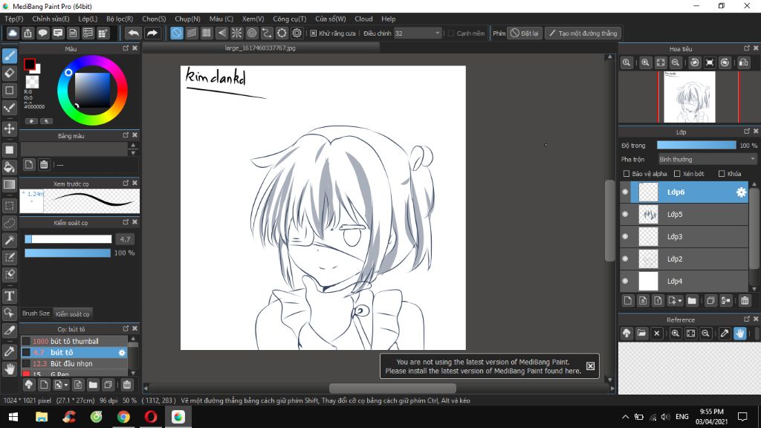Undock the Màu color panel

click(126, 48)
